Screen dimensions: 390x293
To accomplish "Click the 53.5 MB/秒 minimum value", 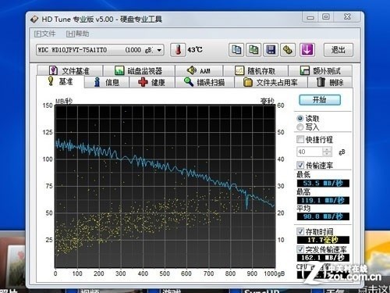I will pyautogui.click(x=323, y=183).
